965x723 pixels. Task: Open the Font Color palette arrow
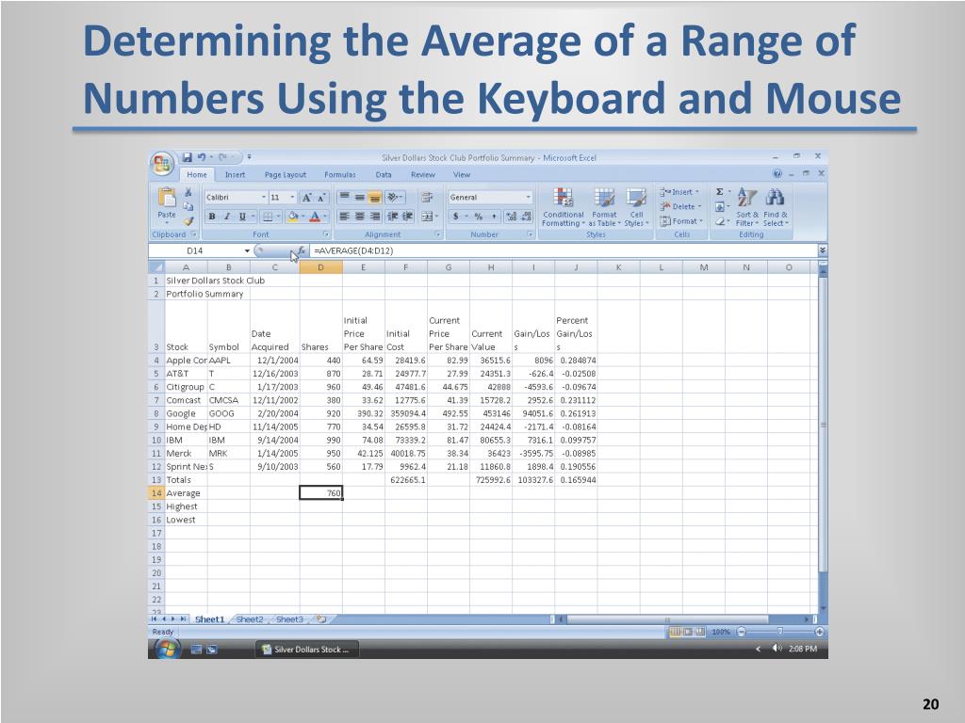[325, 217]
